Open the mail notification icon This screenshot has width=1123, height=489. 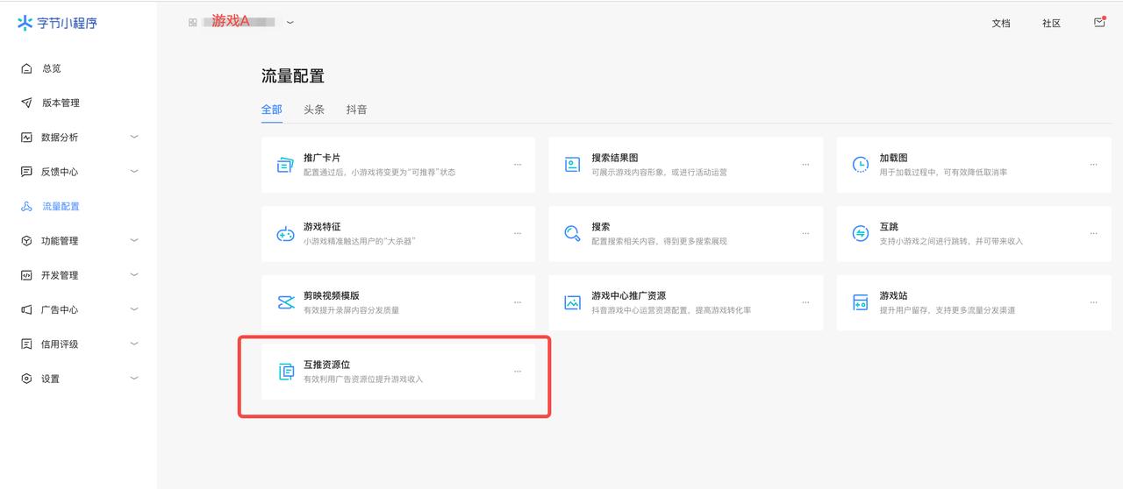pos(1099,23)
